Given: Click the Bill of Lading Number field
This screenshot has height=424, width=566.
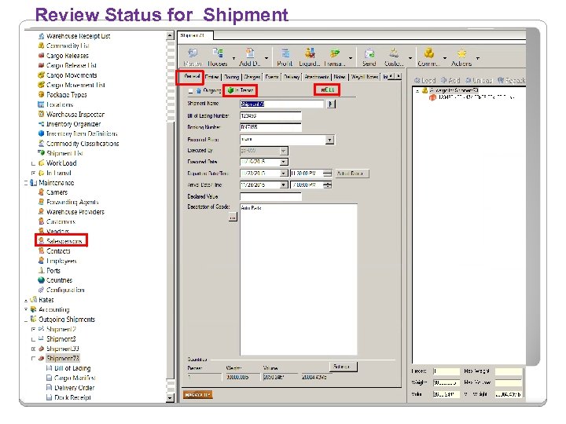Looking at the screenshot, I should coord(270,115).
